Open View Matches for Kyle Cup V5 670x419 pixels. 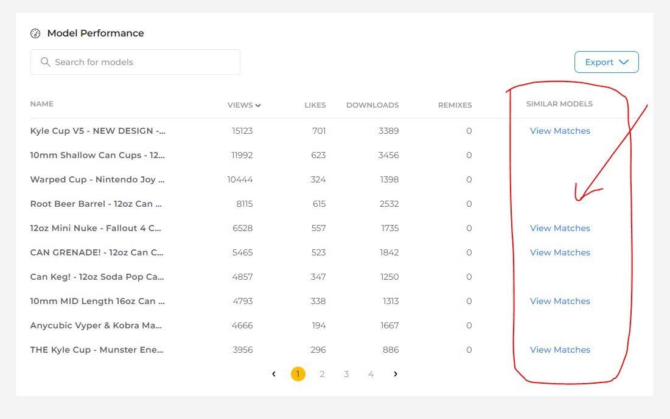click(560, 130)
